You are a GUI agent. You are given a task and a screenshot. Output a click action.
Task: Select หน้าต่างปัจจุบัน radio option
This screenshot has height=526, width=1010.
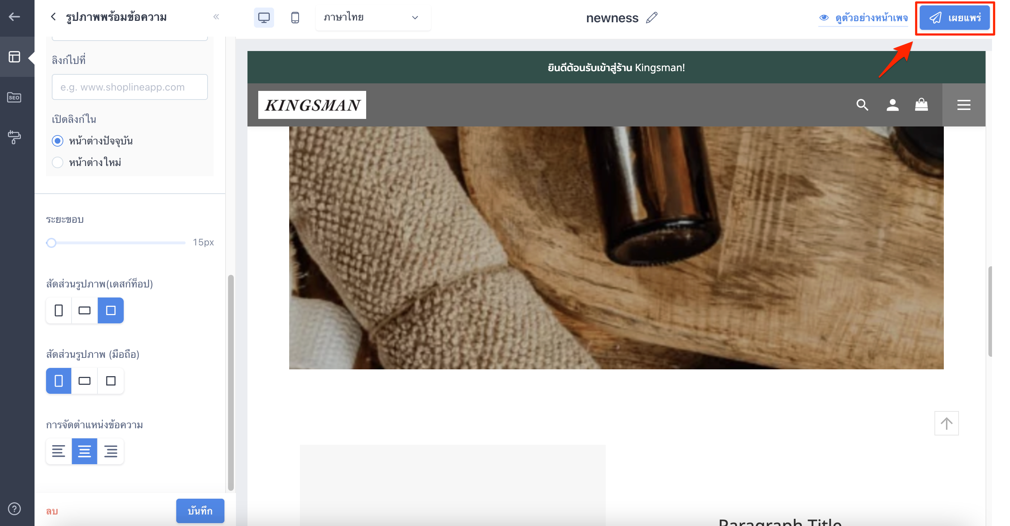58,141
